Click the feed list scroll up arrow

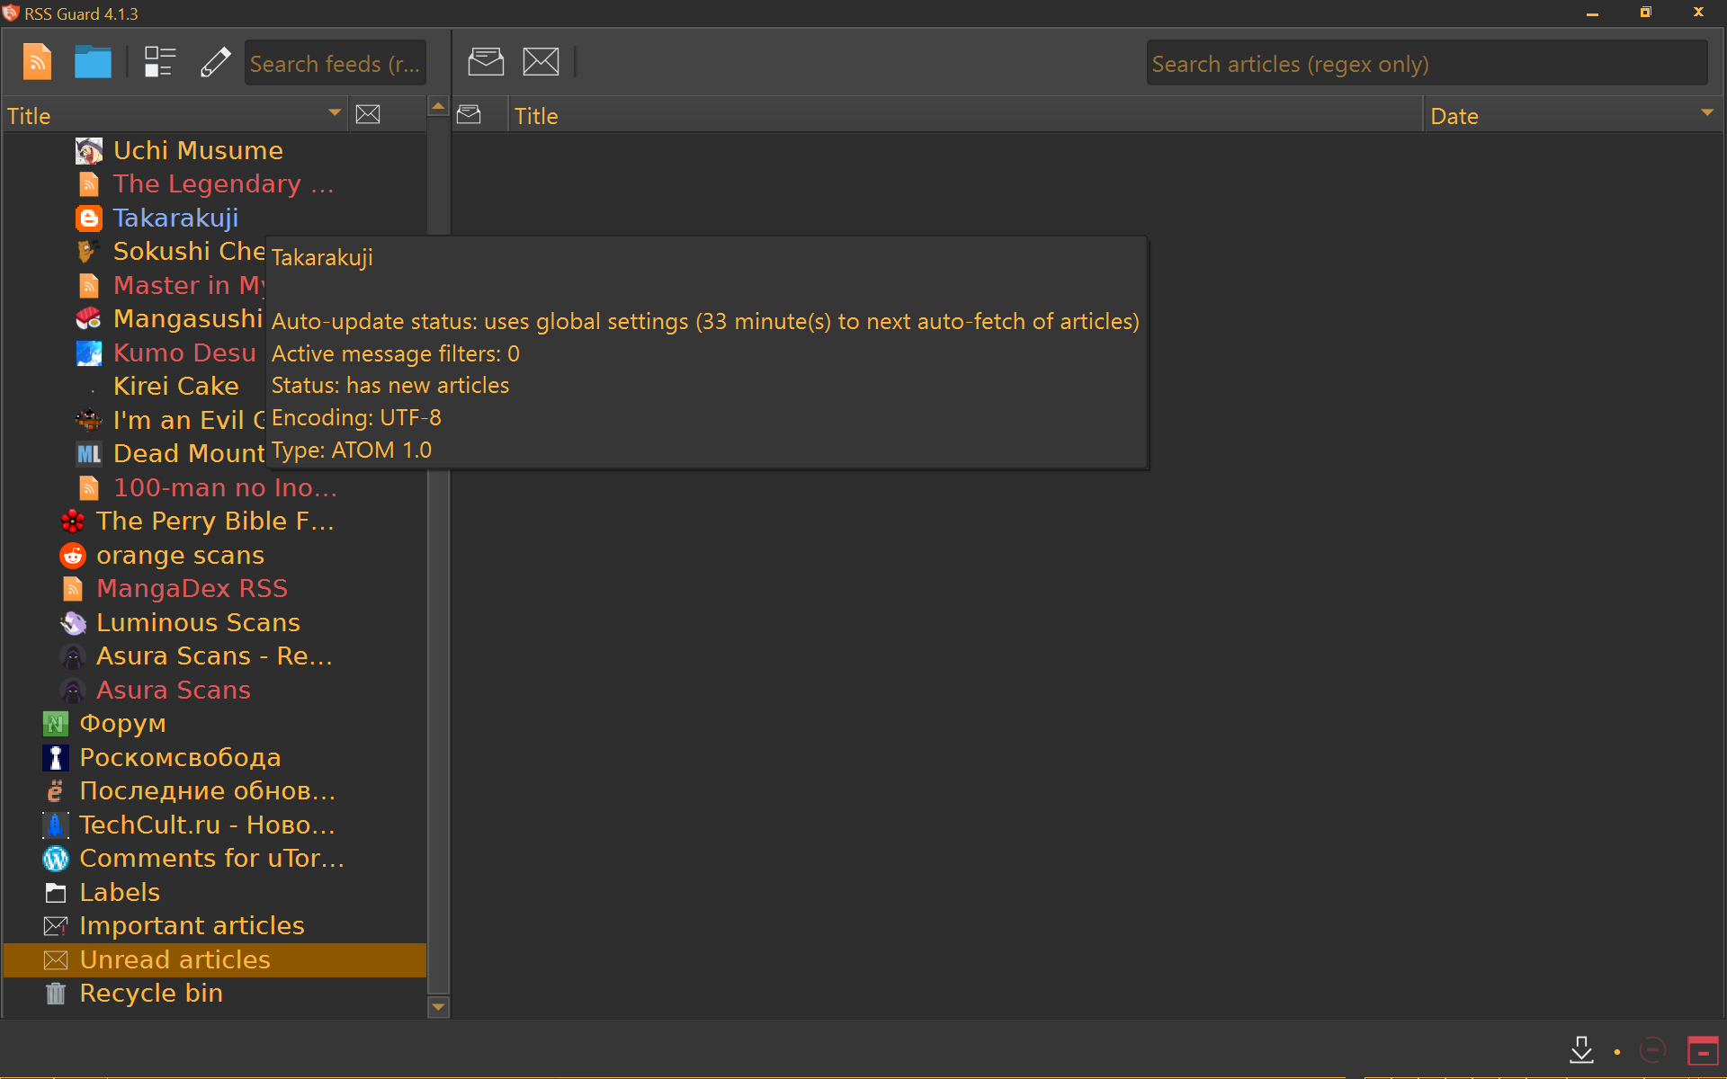[x=438, y=107]
